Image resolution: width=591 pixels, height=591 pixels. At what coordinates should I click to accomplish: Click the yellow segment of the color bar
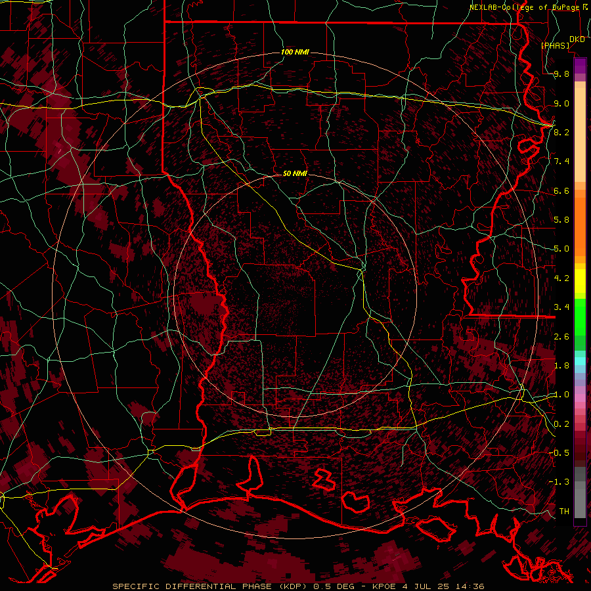(x=580, y=281)
